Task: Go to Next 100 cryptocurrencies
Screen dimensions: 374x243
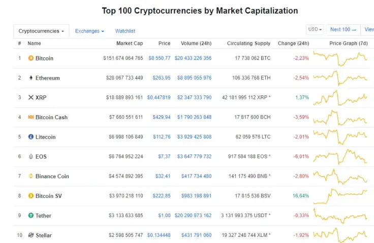Action: [343, 29]
